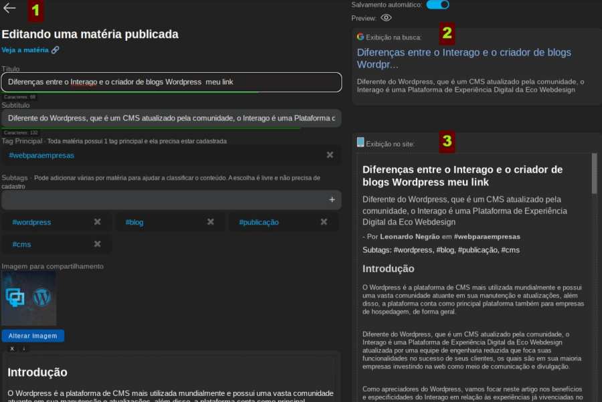Image resolution: width=602 pixels, height=402 pixels.
Task: Click the device icon beside Exibição no site
Action: tap(361, 142)
